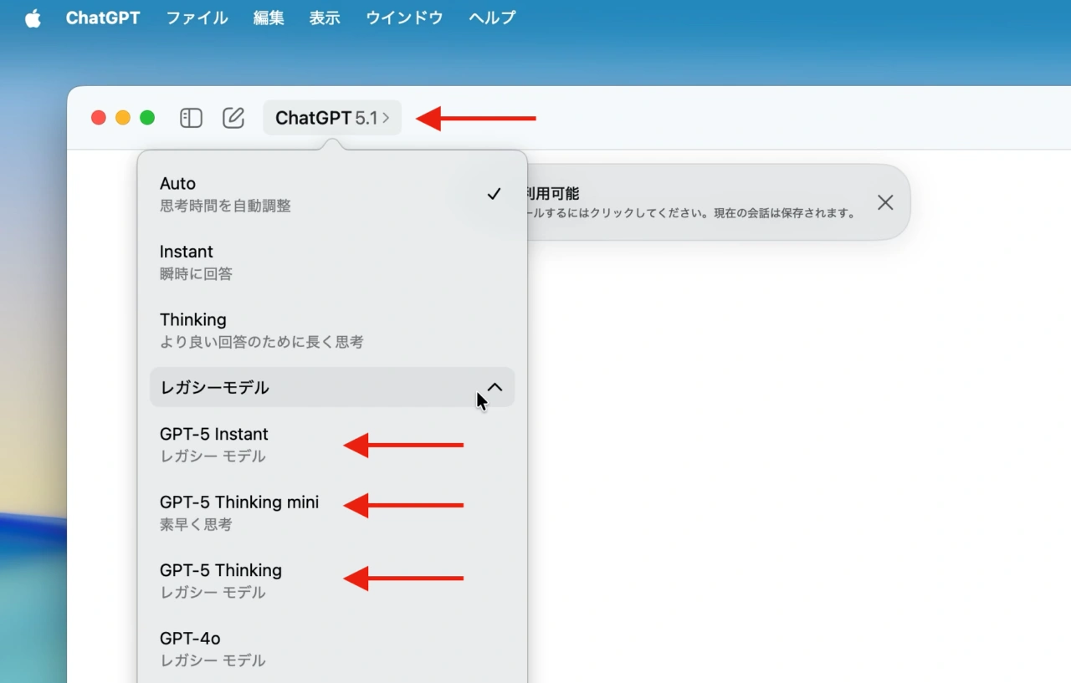Start a new chat via compose icon
The width and height of the screenshot is (1071, 683).
[233, 118]
